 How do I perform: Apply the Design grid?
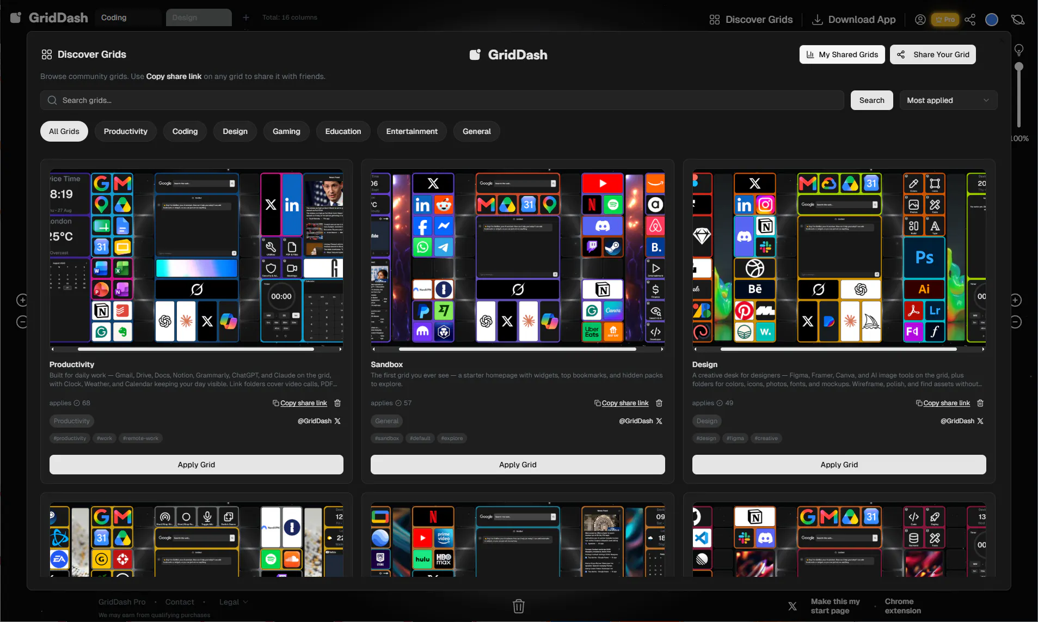(839, 465)
